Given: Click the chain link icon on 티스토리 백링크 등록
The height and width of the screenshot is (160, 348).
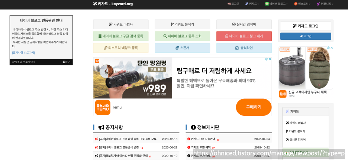Looking at the screenshot, I should pos(106,48).
